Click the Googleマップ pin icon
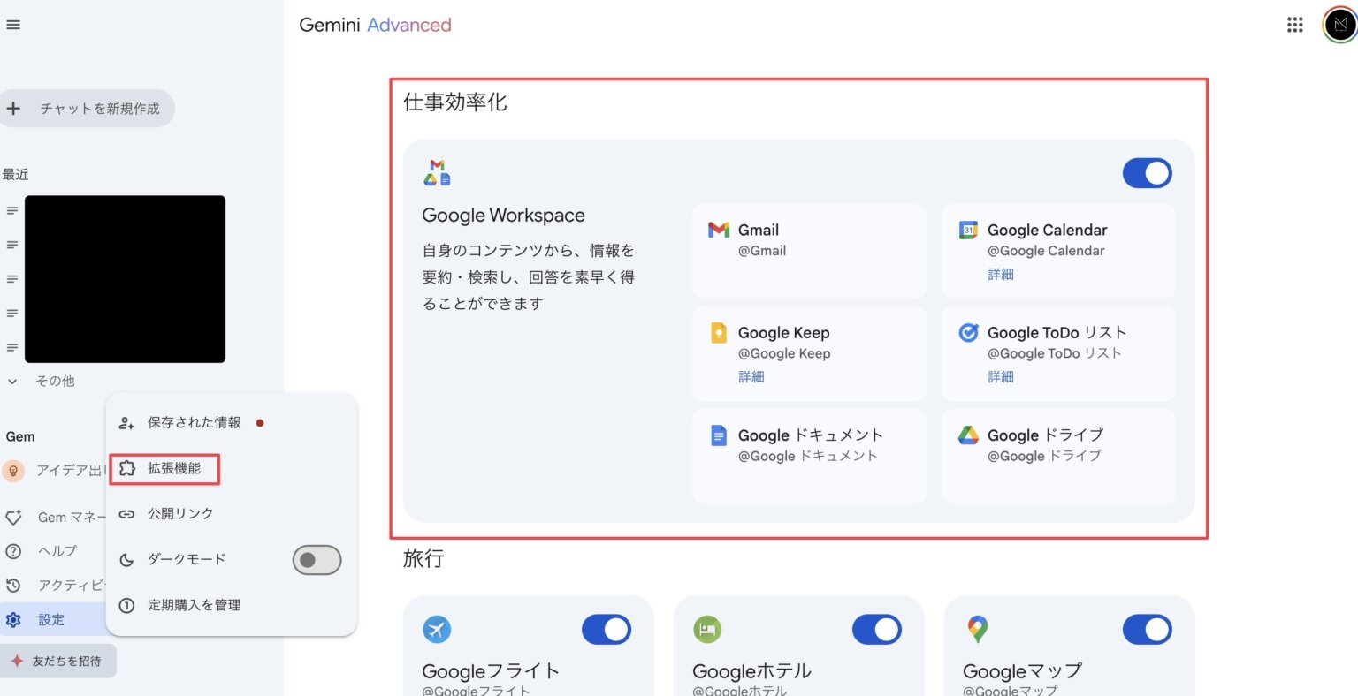Viewport: 1358px width, 696px height. tap(977, 629)
